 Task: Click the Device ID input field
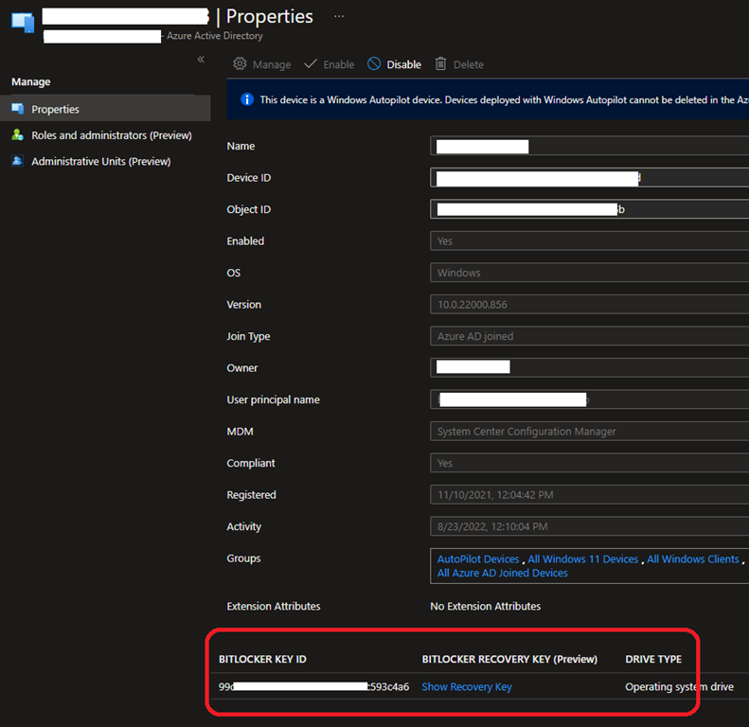tap(587, 178)
